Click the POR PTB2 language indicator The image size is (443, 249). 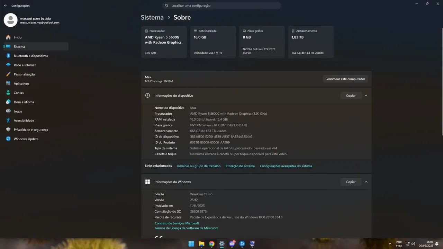point(399,244)
